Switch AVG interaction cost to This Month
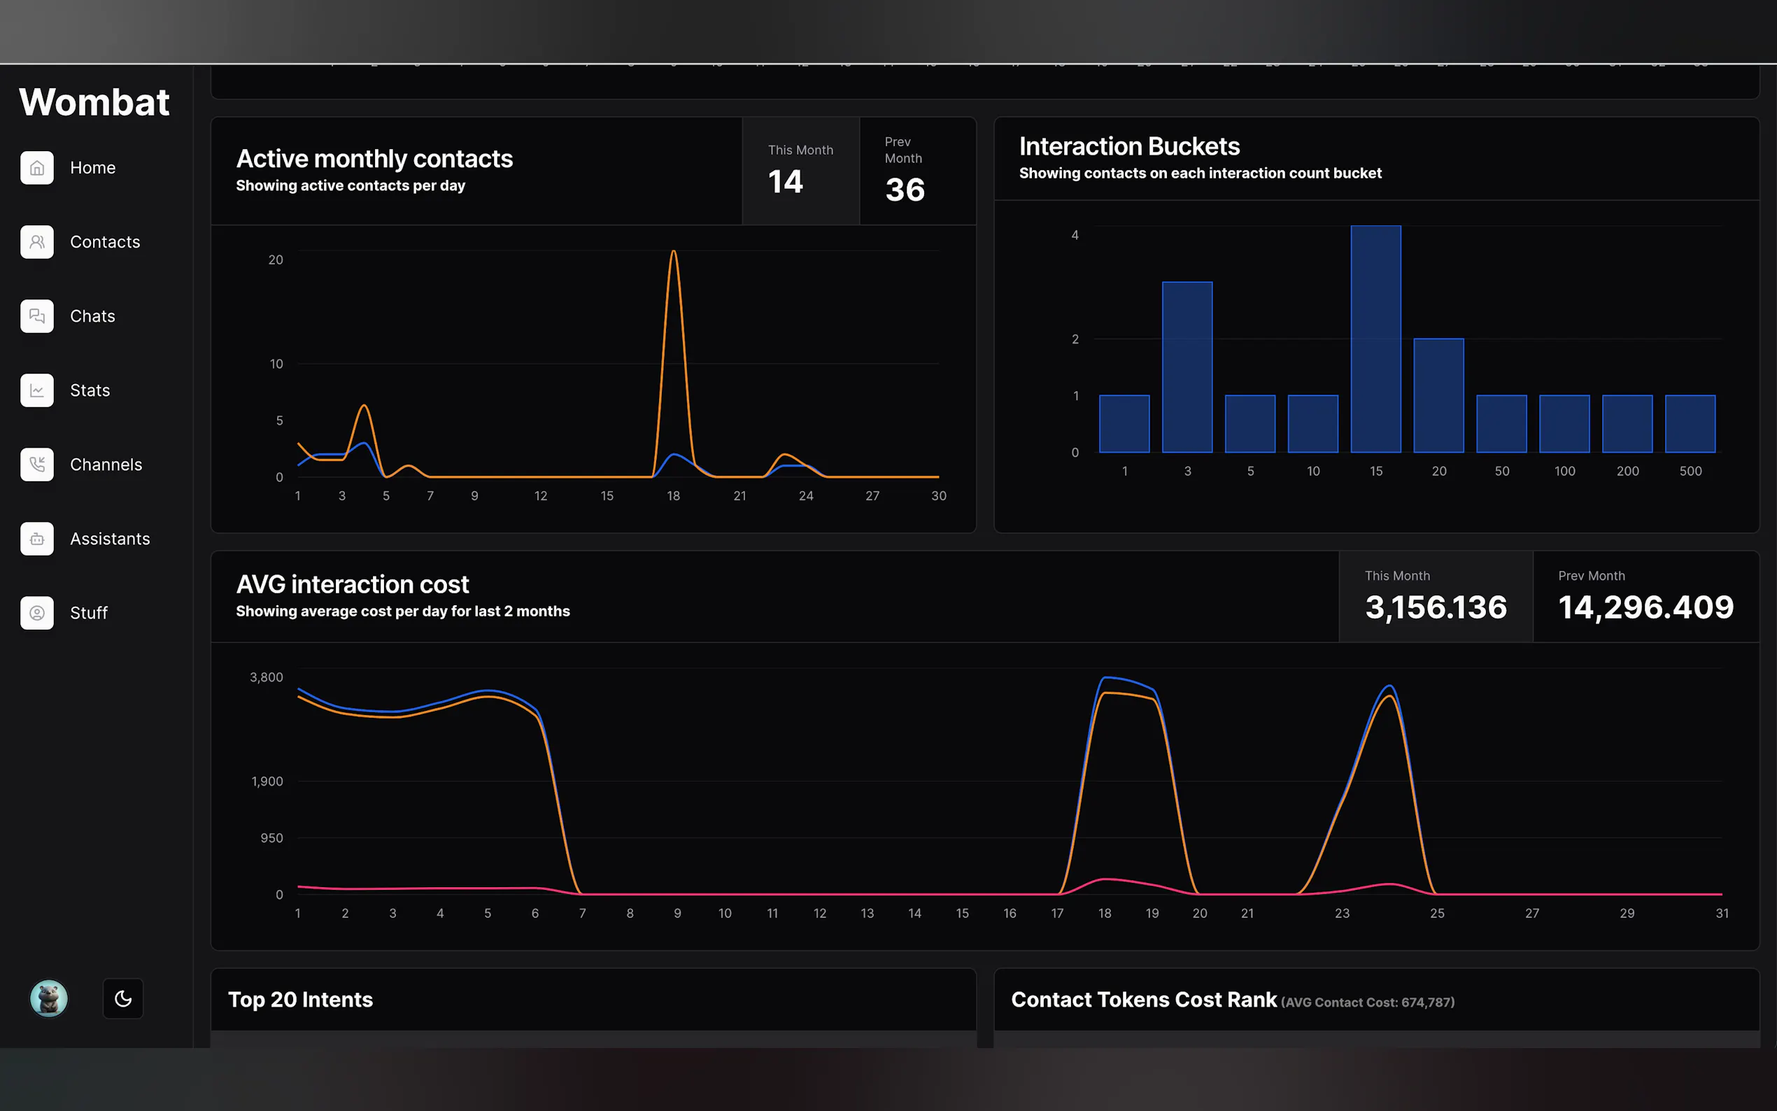The width and height of the screenshot is (1777, 1111). 1436,597
